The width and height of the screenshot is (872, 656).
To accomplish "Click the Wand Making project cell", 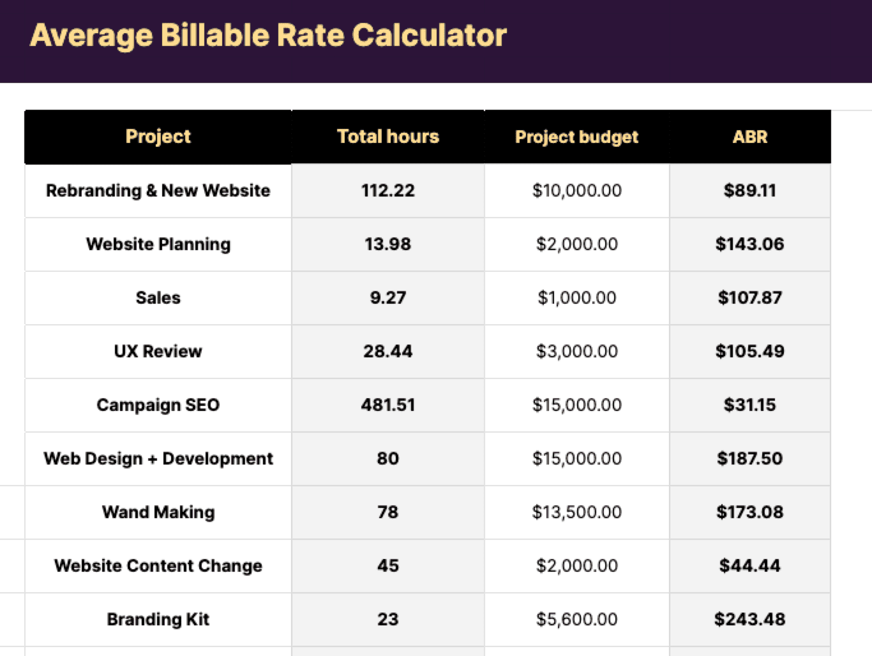I will click(158, 512).
